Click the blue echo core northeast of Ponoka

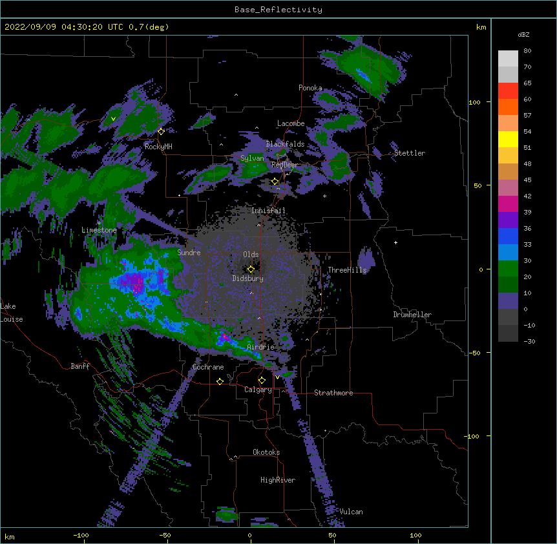point(363,75)
